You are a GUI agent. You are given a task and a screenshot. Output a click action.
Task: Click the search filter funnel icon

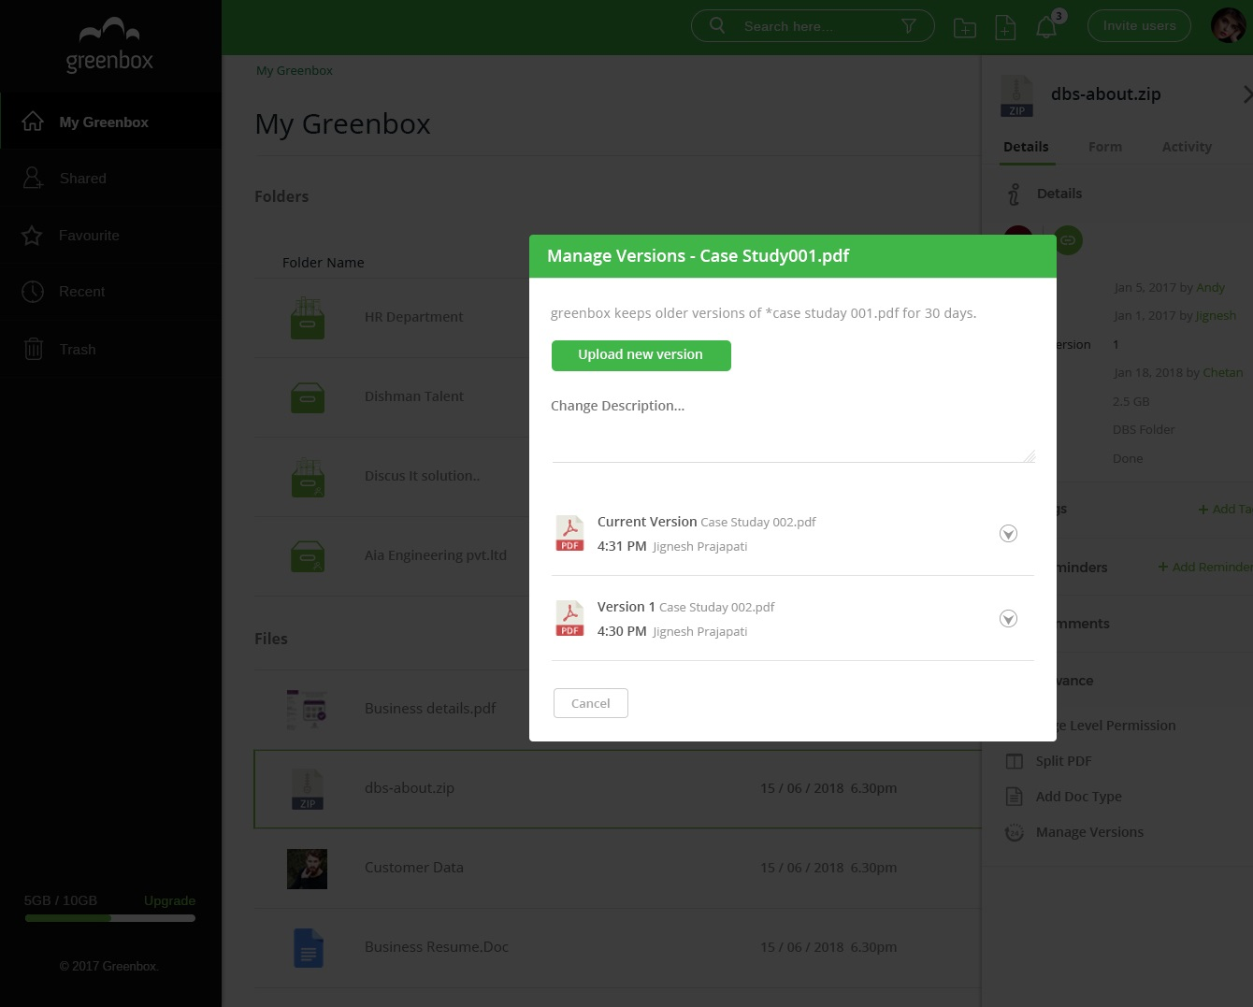[908, 26]
